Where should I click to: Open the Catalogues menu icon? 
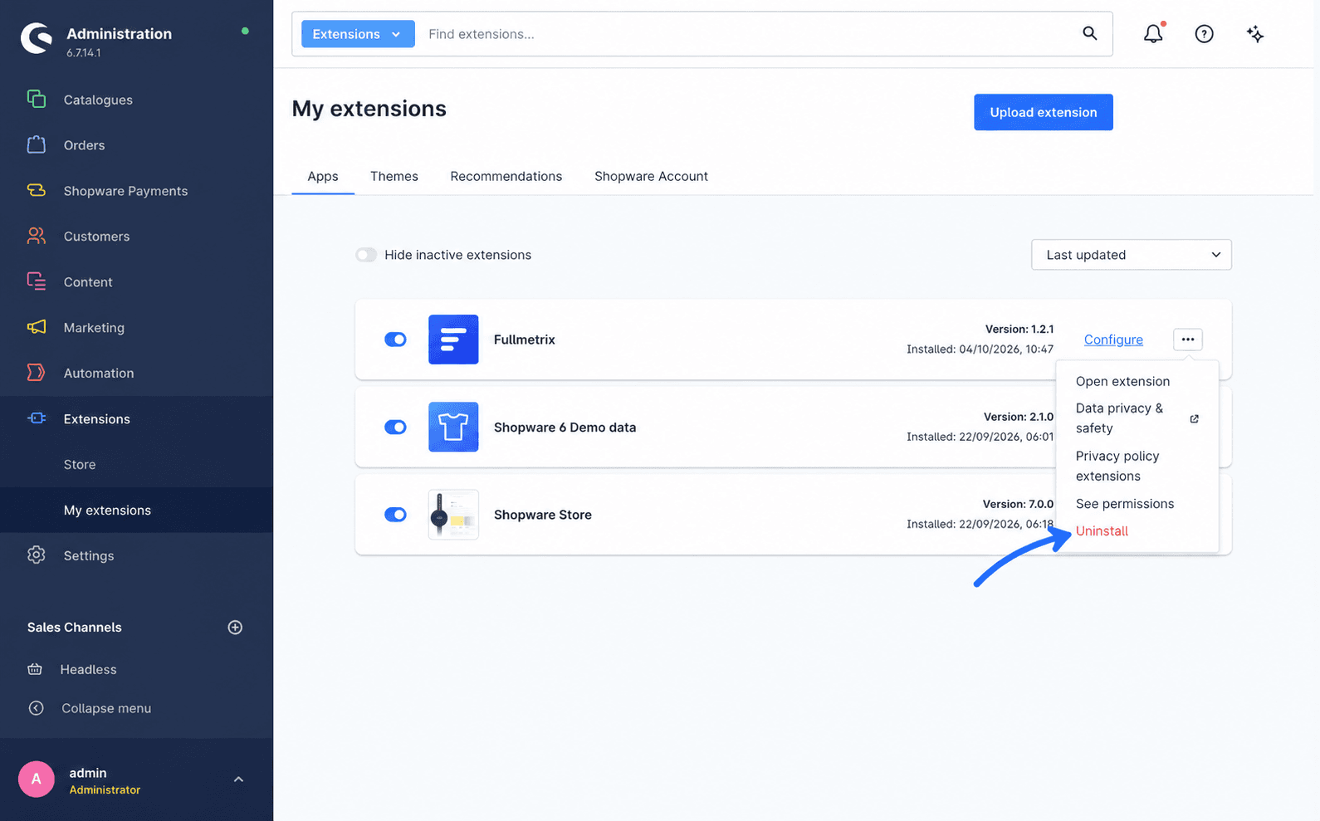[36, 99]
